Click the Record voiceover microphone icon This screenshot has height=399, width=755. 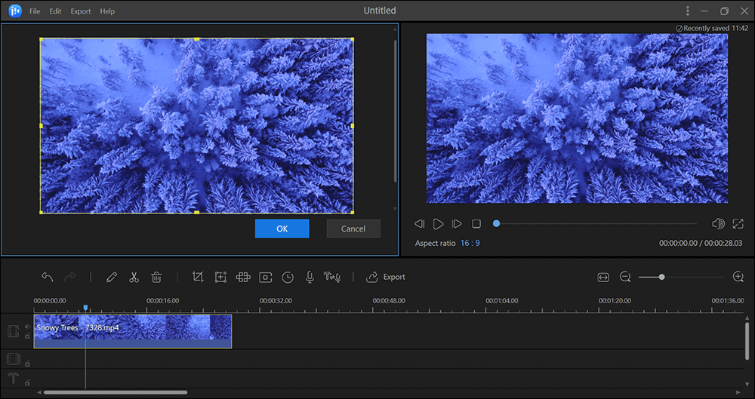[x=310, y=278]
